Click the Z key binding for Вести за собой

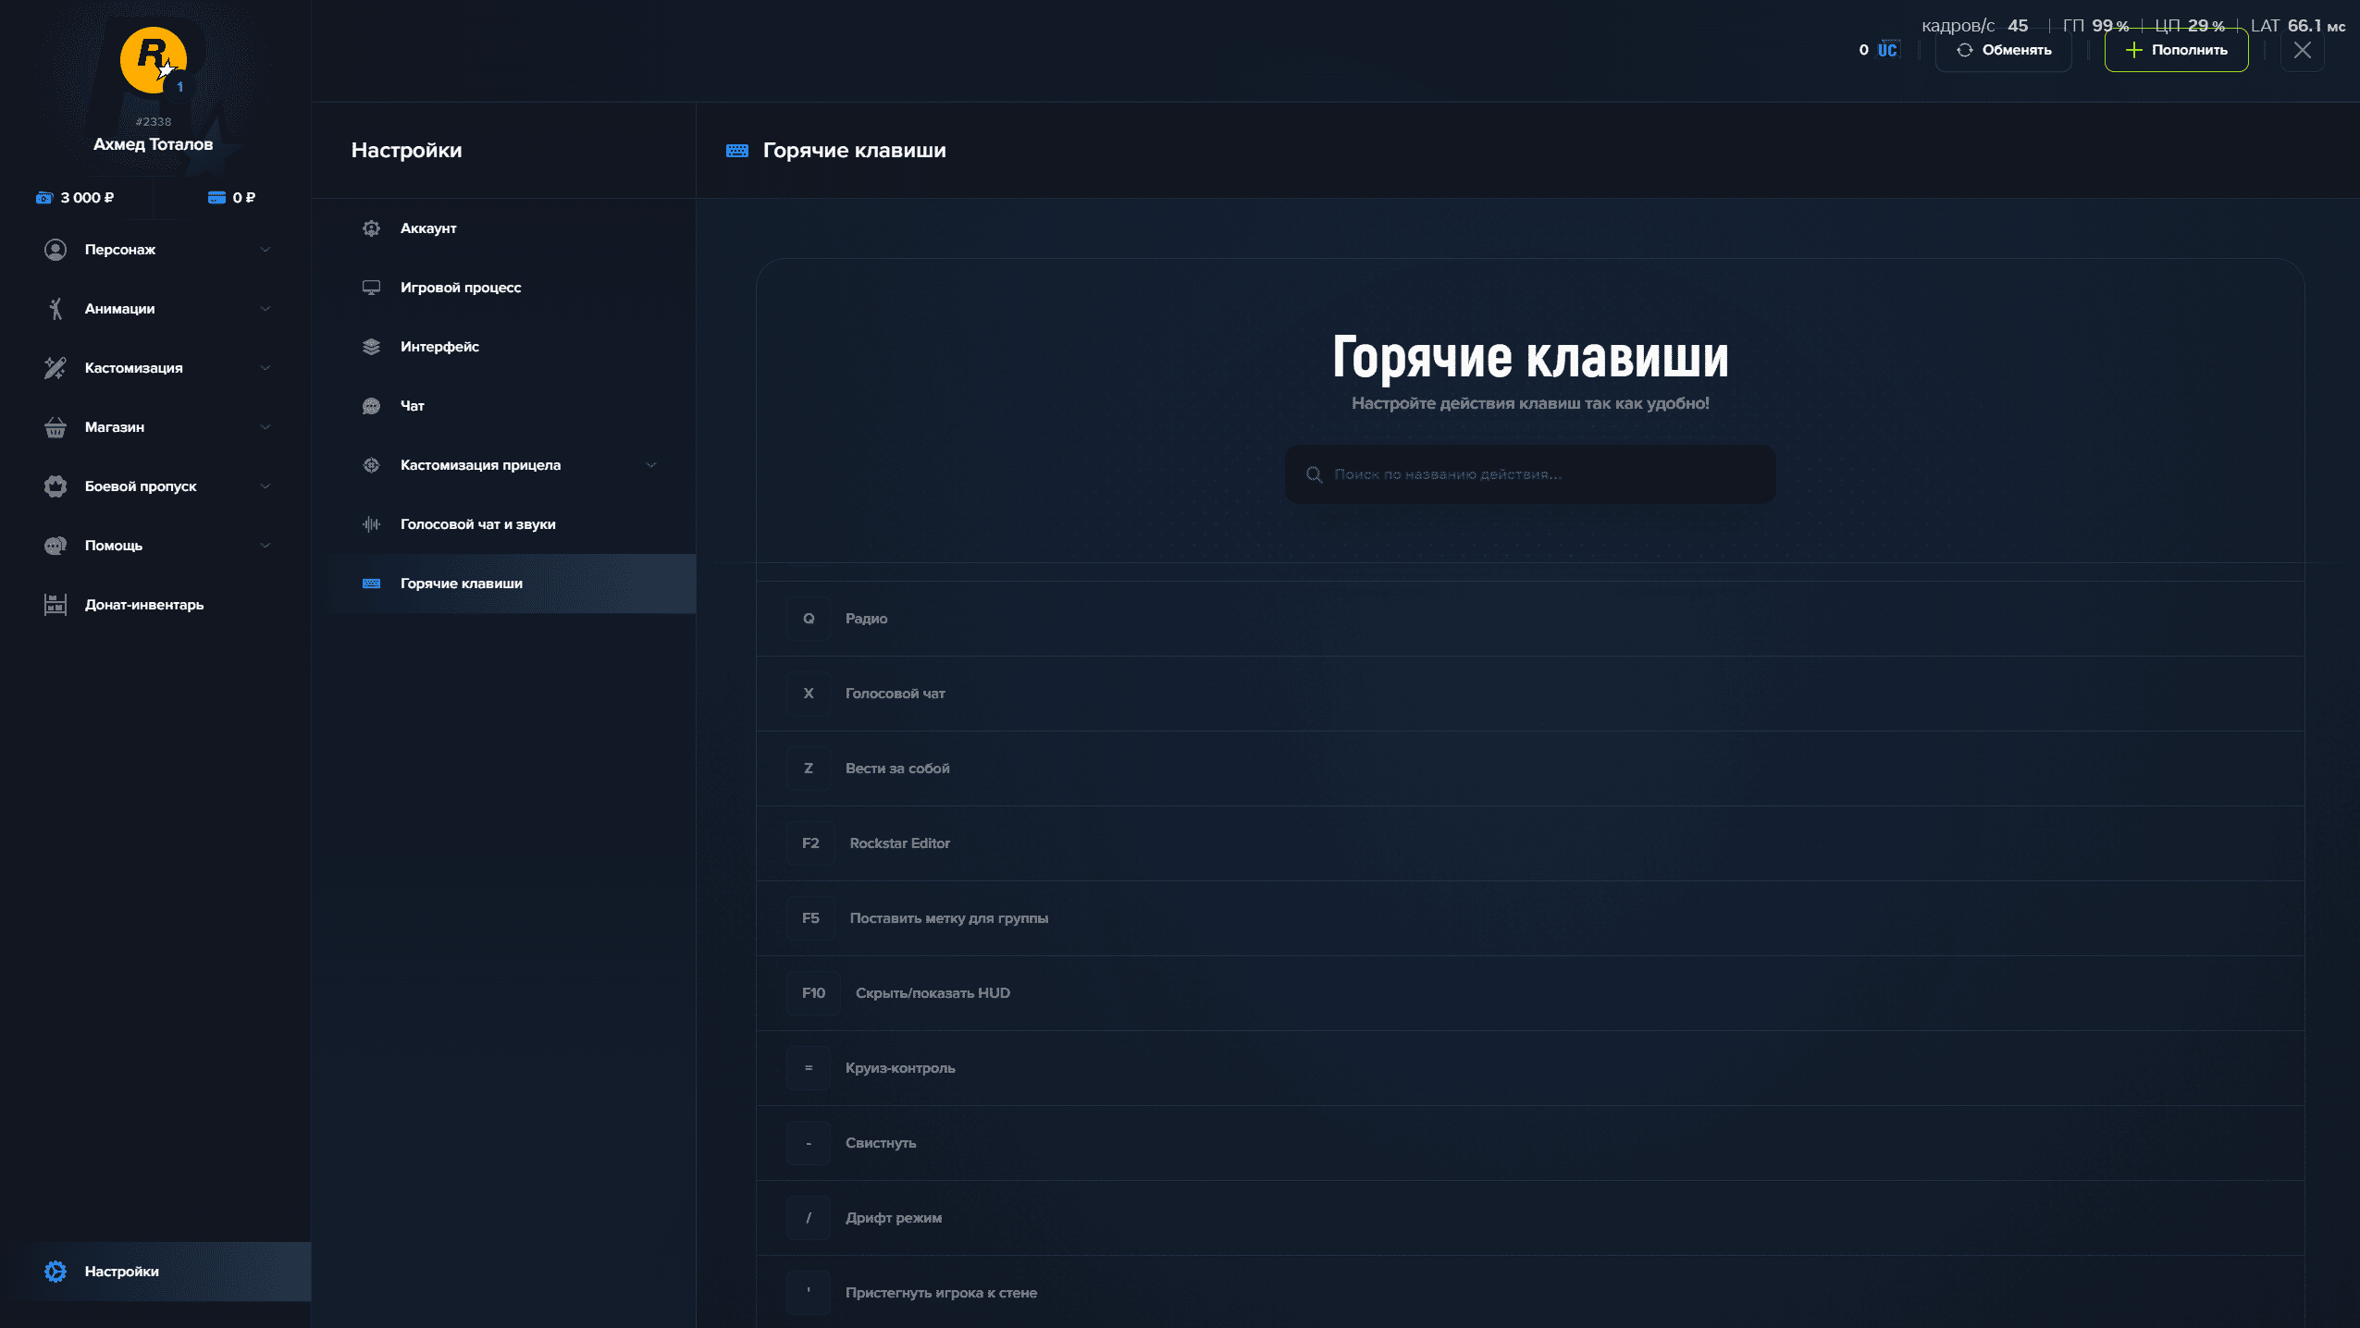coord(809,769)
